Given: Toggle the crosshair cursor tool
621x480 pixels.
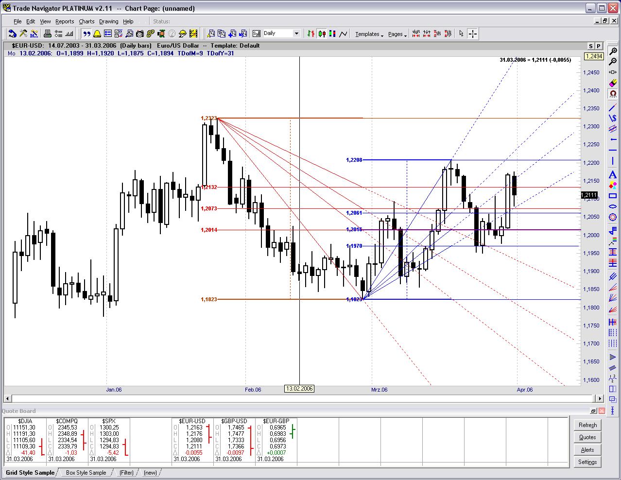Looking at the screenshot, I should tap(473, 34).
